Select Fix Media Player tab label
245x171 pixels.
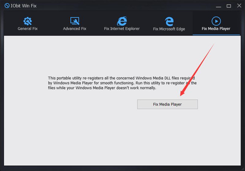(216, 29)
